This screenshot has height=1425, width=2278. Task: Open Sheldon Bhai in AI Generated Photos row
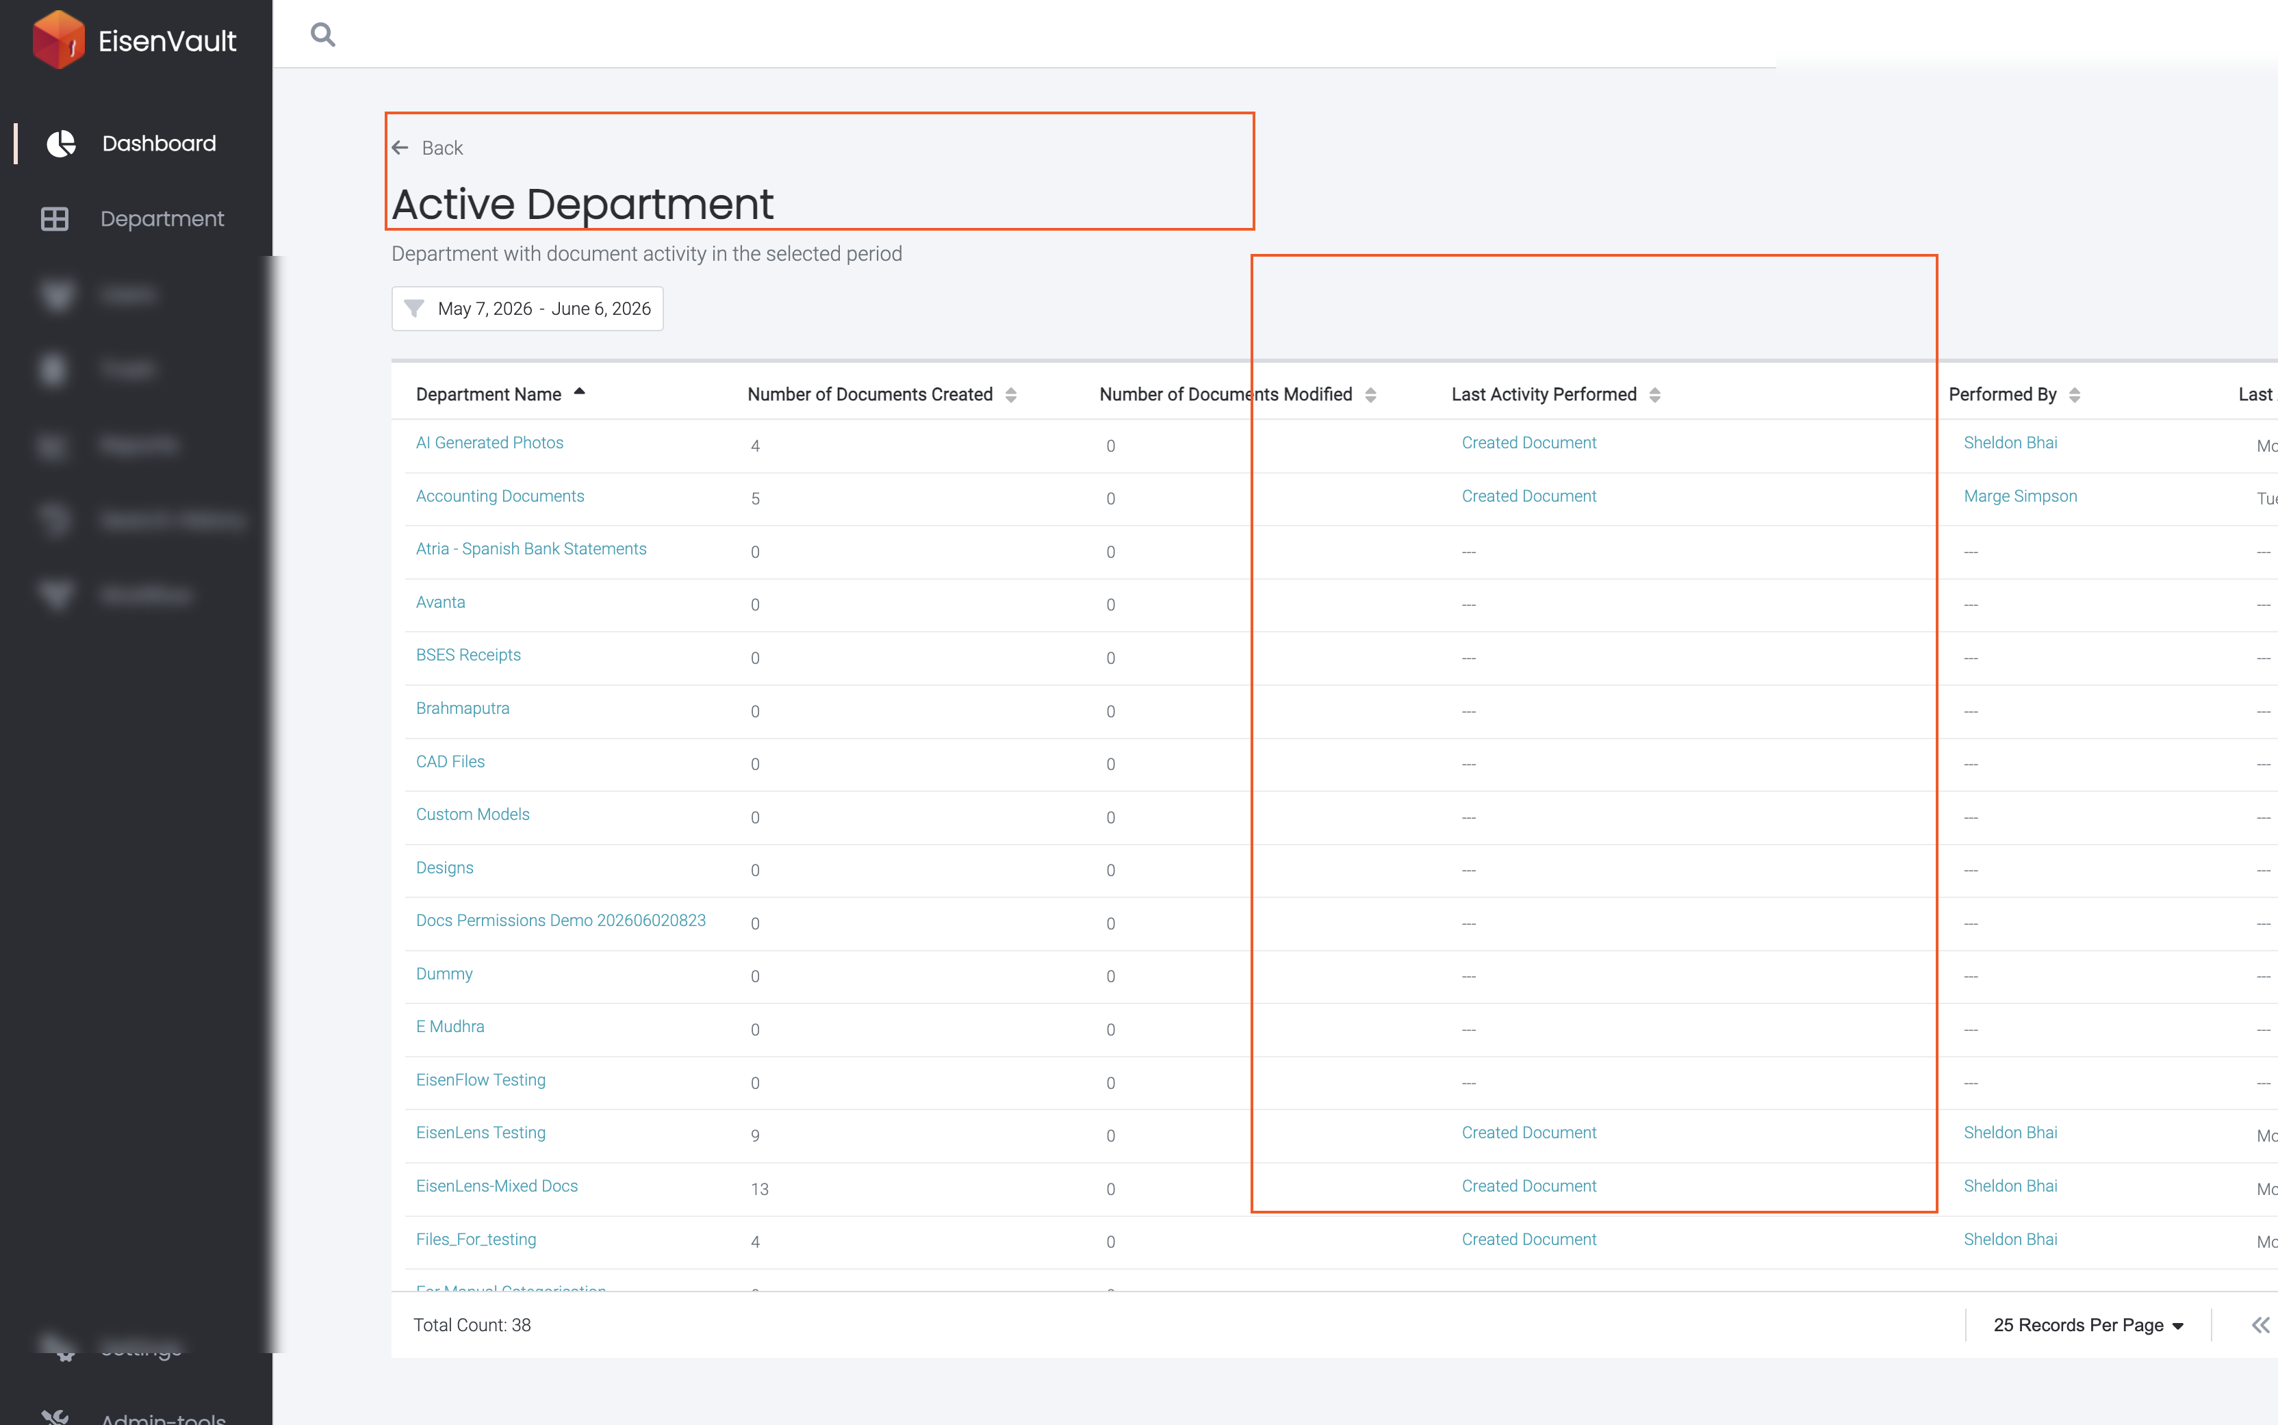coord(2010,442)
